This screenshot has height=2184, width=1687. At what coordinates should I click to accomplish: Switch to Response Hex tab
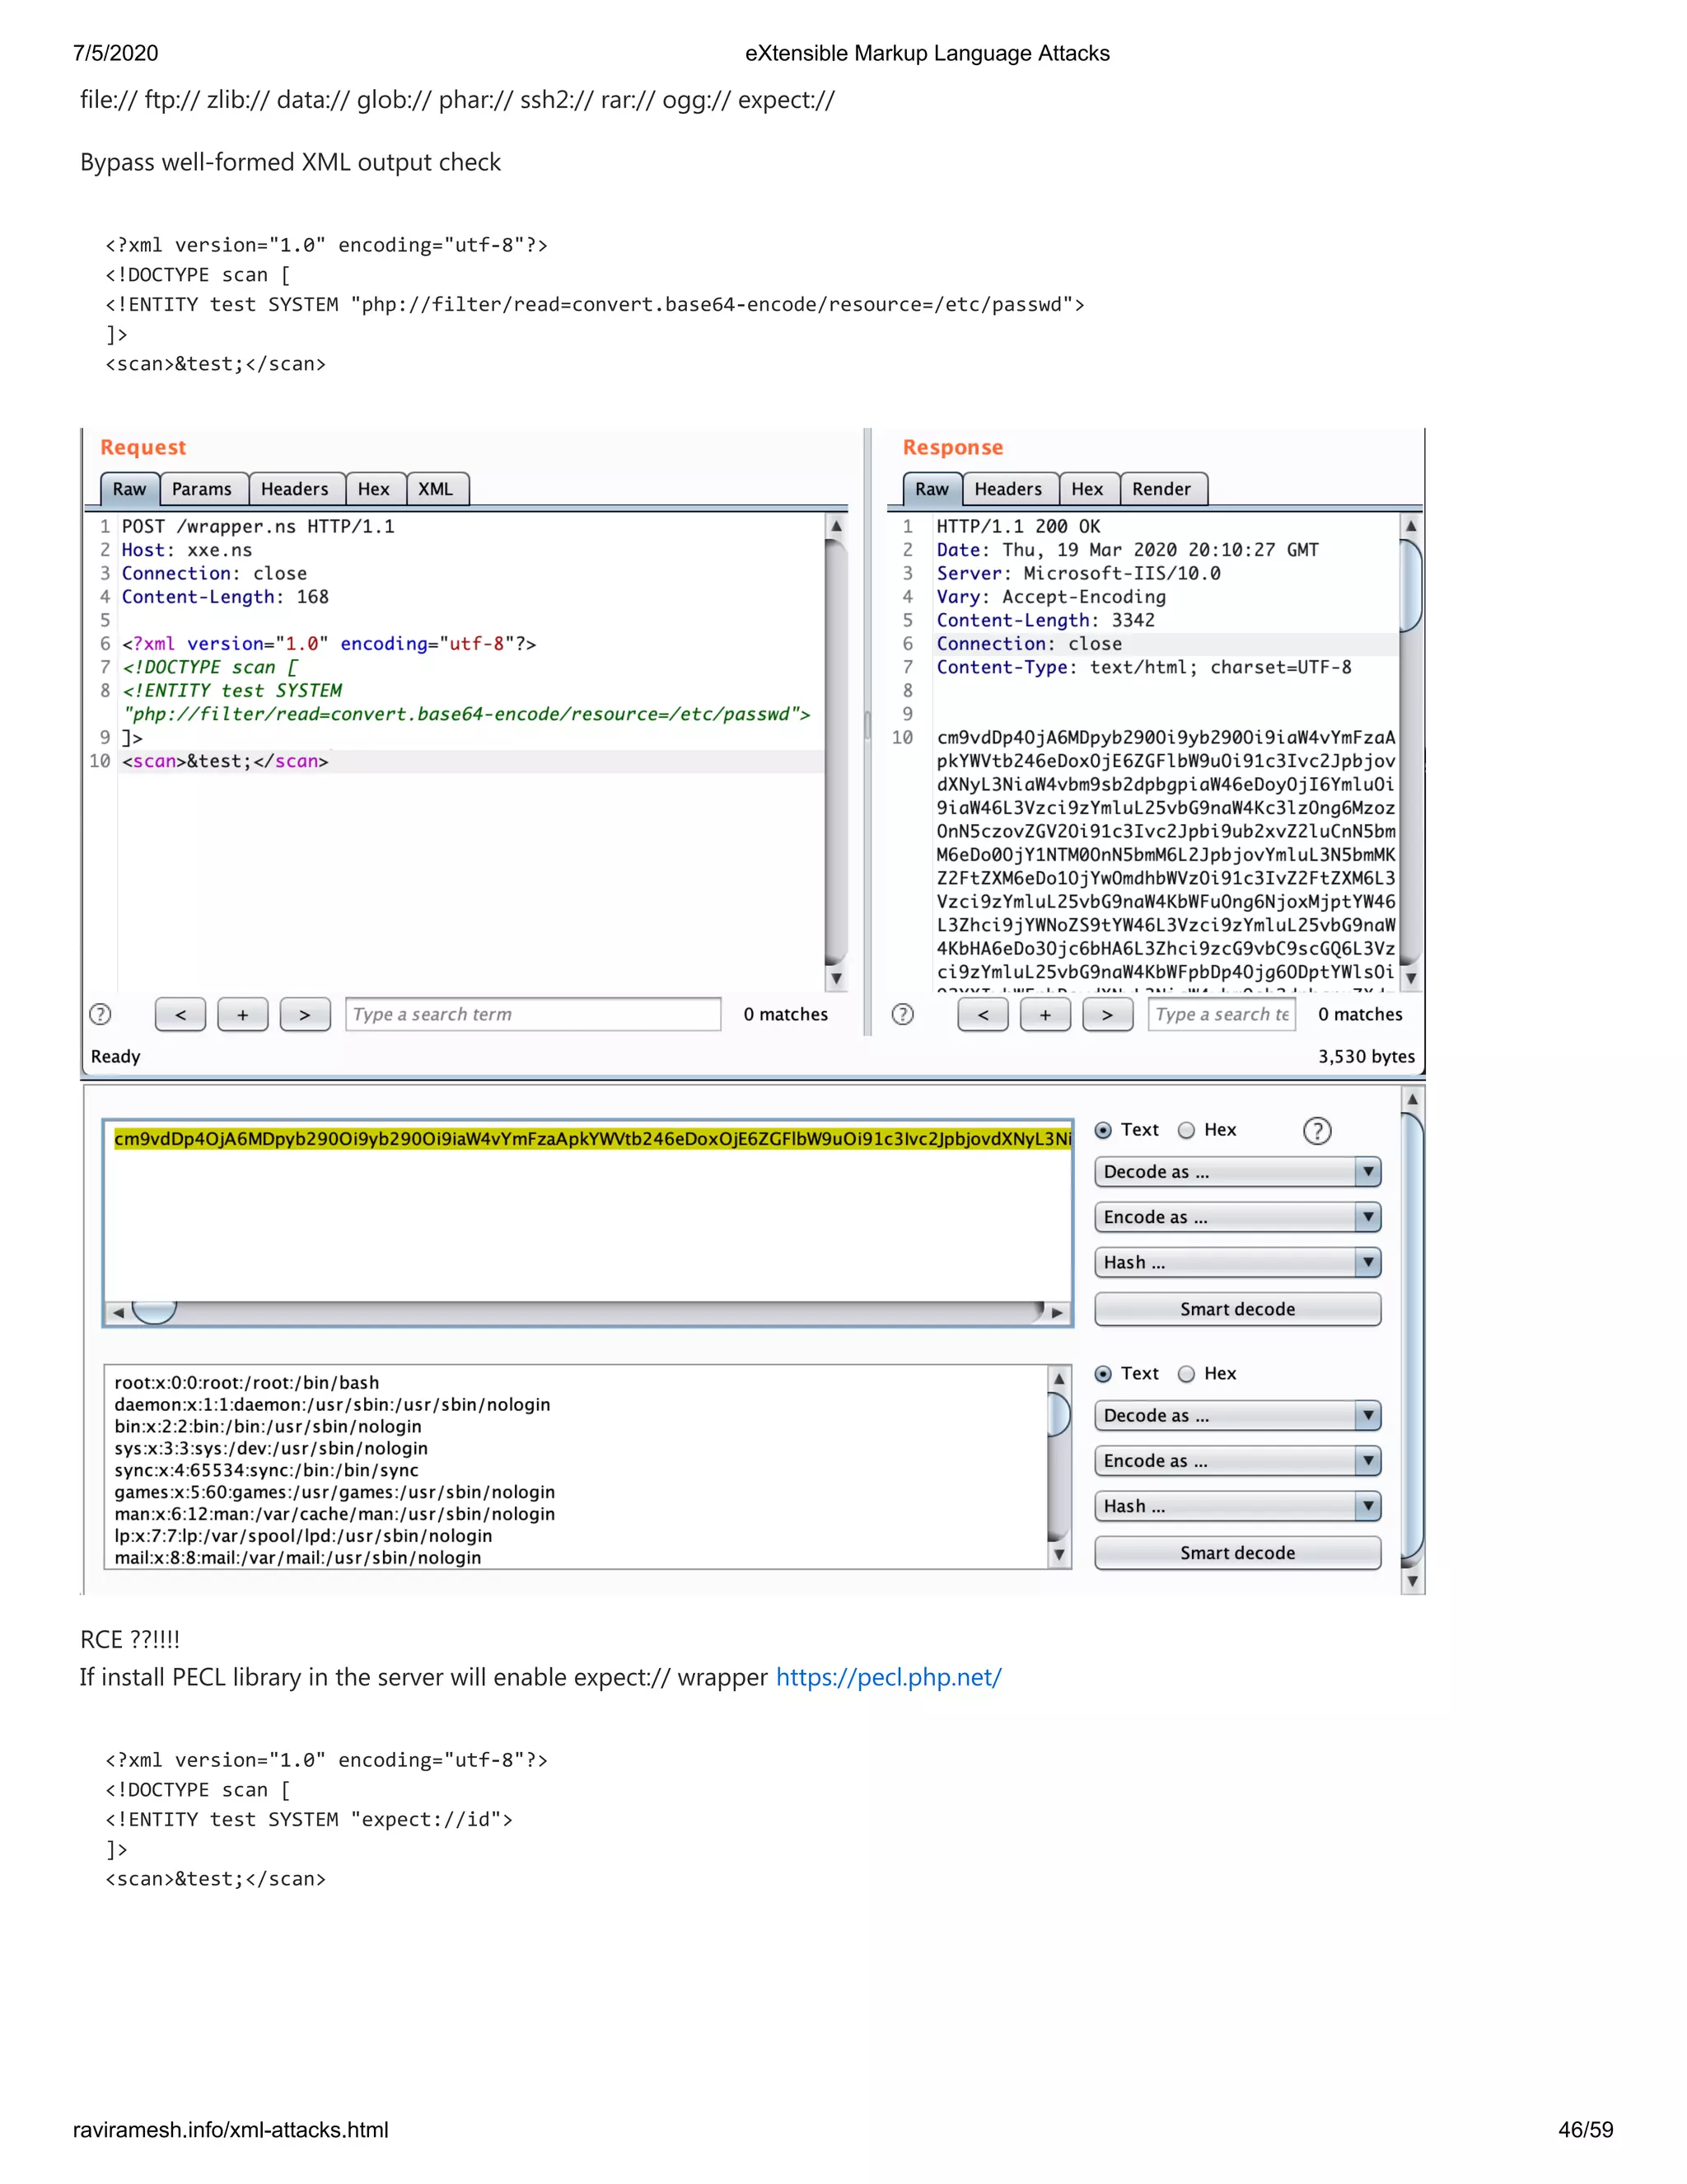pos(1087,489)
